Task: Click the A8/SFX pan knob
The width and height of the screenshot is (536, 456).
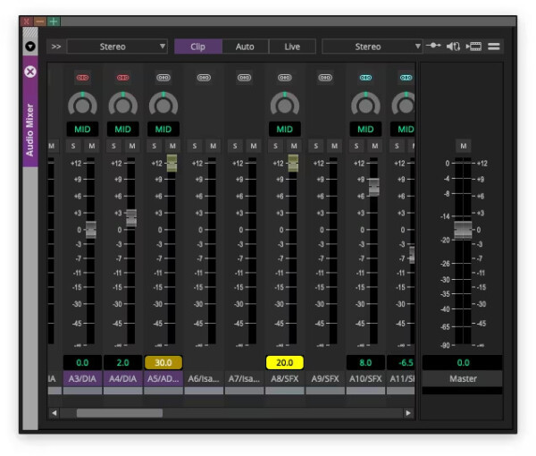Action: click(x=284, y=104)
